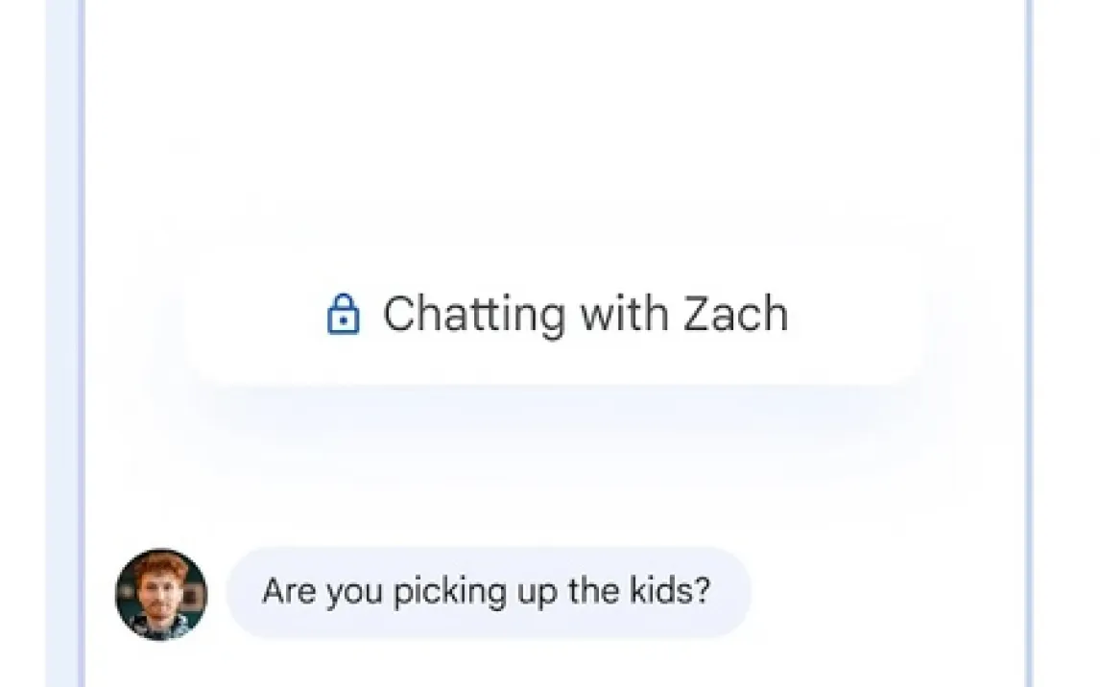Click the blue lock encryption icon
The image size is (1100, 687).
click(343, 315)
